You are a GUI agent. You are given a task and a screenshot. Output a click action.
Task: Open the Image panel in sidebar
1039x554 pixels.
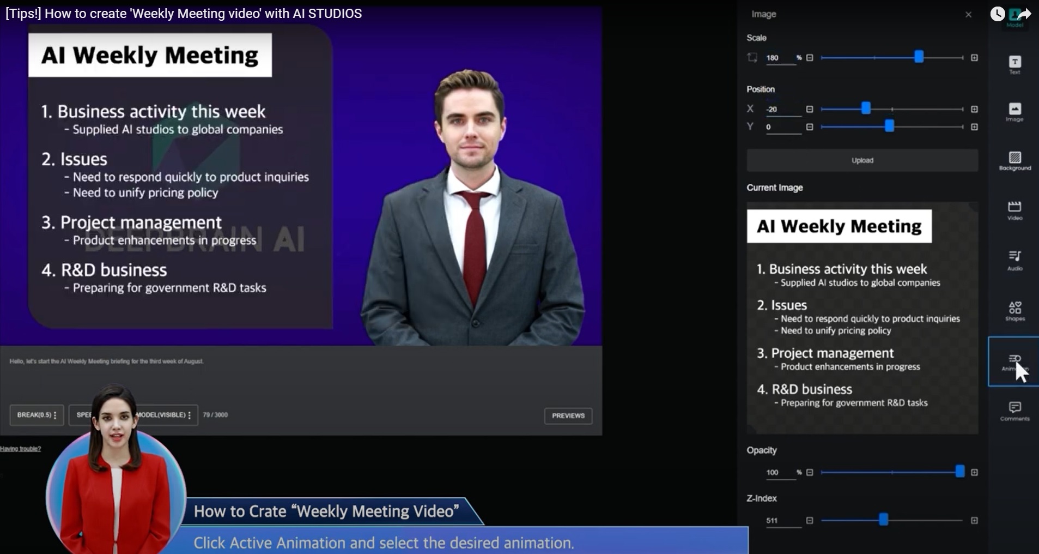point(1014,112)
